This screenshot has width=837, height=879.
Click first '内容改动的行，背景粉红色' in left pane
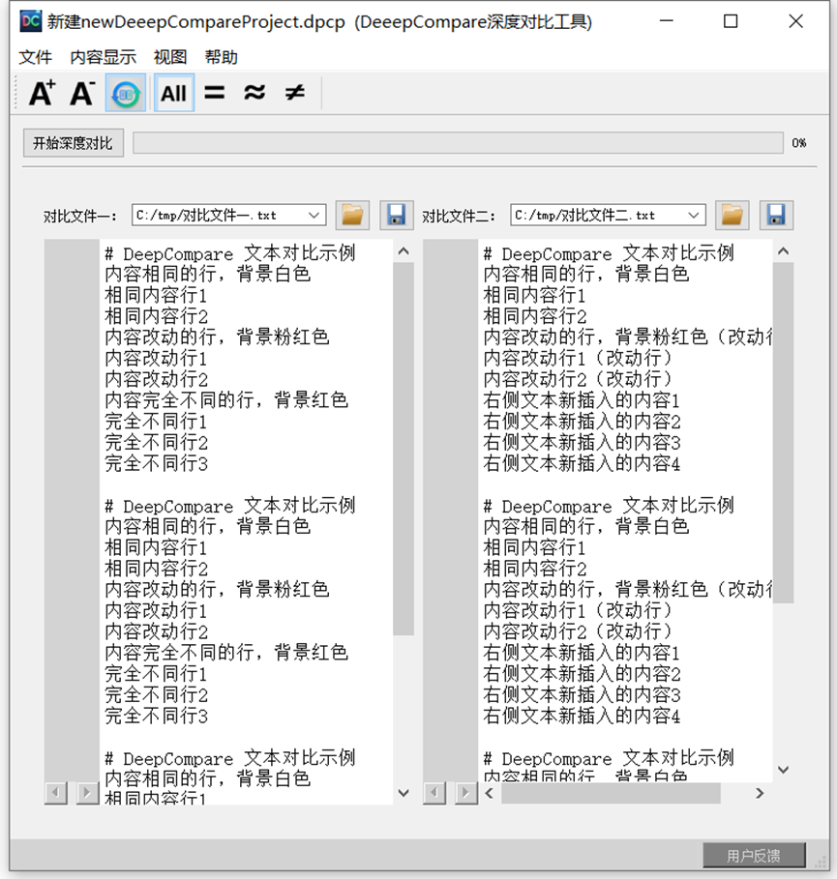(217, 337)
